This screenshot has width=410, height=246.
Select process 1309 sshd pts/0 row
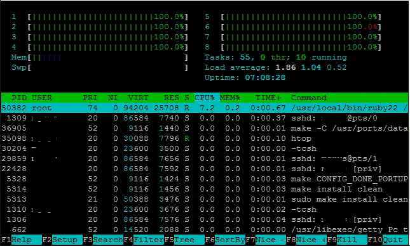(205, 118)
